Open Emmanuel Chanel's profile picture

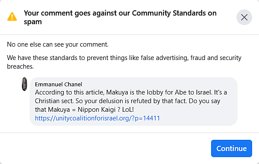25,84
